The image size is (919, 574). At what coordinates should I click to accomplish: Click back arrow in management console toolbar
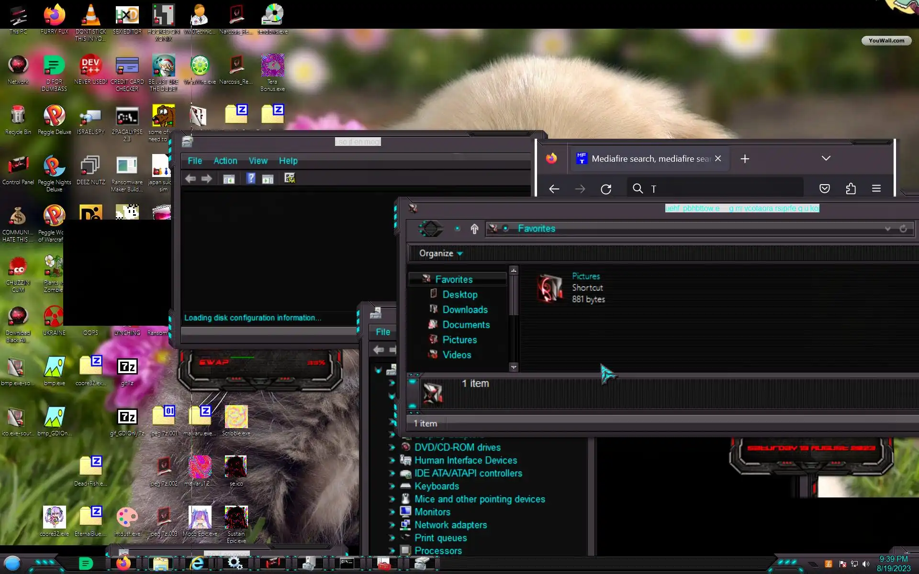(190, 178)
